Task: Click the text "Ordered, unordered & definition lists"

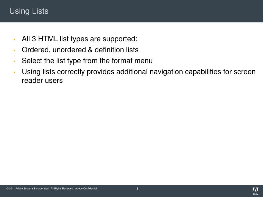Action: coord(80,50)
